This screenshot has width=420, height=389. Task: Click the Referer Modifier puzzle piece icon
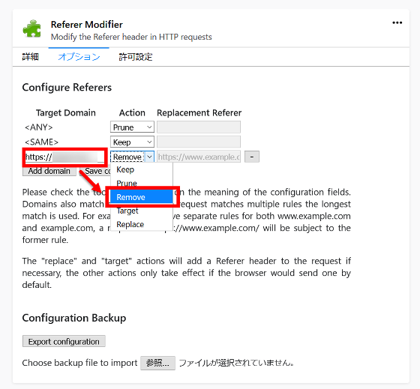point(31,28)
